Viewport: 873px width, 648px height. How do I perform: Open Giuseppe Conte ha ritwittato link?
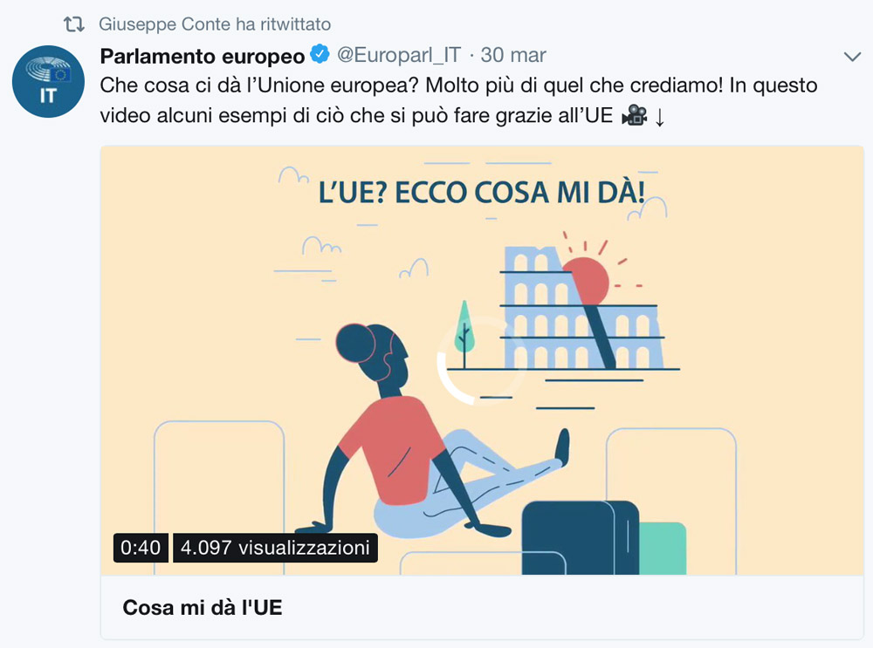pyautogui.click(x=215, y=24)
